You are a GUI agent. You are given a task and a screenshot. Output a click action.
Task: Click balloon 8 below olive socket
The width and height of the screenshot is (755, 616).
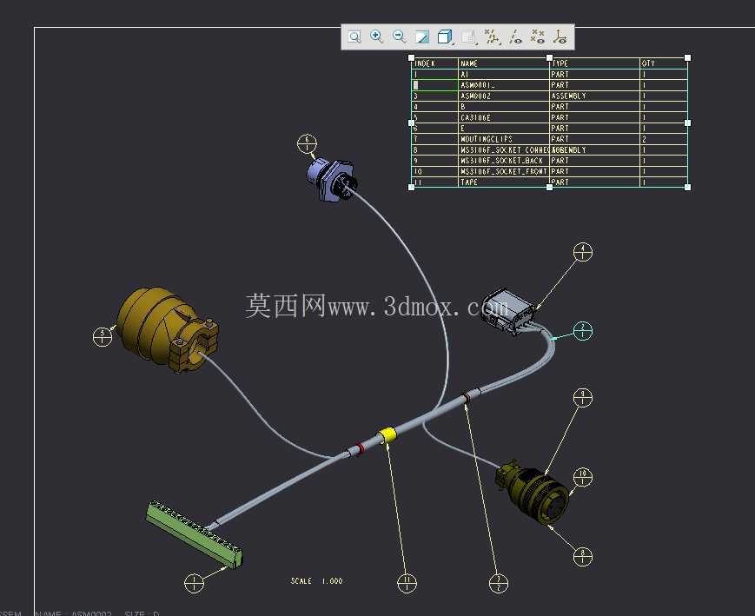[x=583, y=557]
